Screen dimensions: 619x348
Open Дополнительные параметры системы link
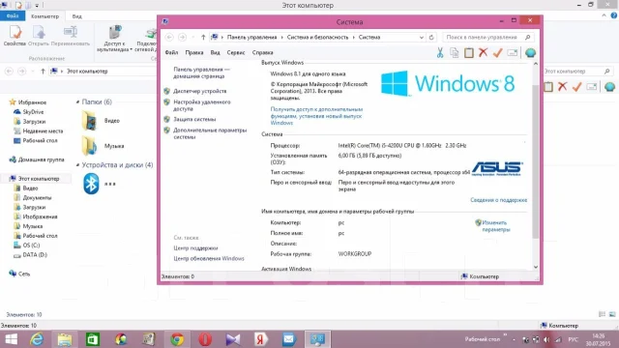pos(210,133)
